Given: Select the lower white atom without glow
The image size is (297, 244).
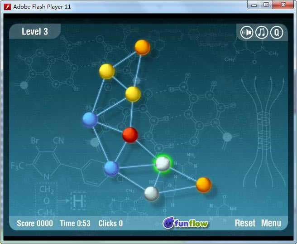Looking at the screenshot, I should pyautogui.click(x=152, y=194).
